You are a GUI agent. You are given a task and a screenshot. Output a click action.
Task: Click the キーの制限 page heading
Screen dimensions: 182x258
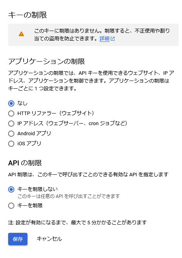[27, 15]
